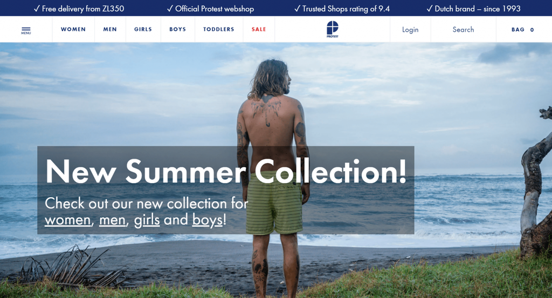Click the Login link
This screenshot has width=552, height=298.
pyautogui.click(x=410, y=30)
